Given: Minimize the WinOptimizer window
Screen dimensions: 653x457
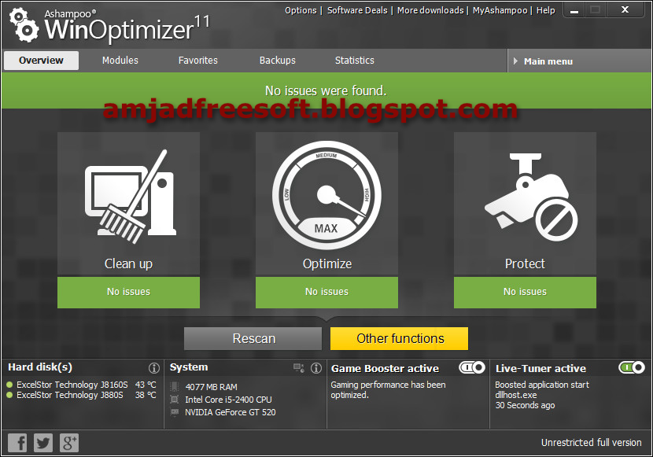Looking at the screenshot, I should [x=574, y=10].
